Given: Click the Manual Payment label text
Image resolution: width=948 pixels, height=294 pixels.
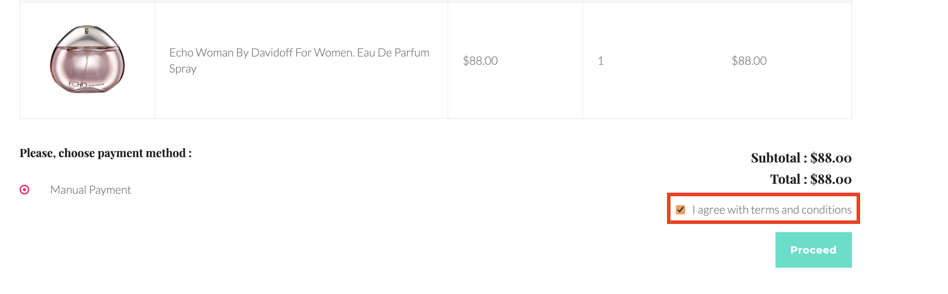Looking at the screenshot, I should coord(90,190).
